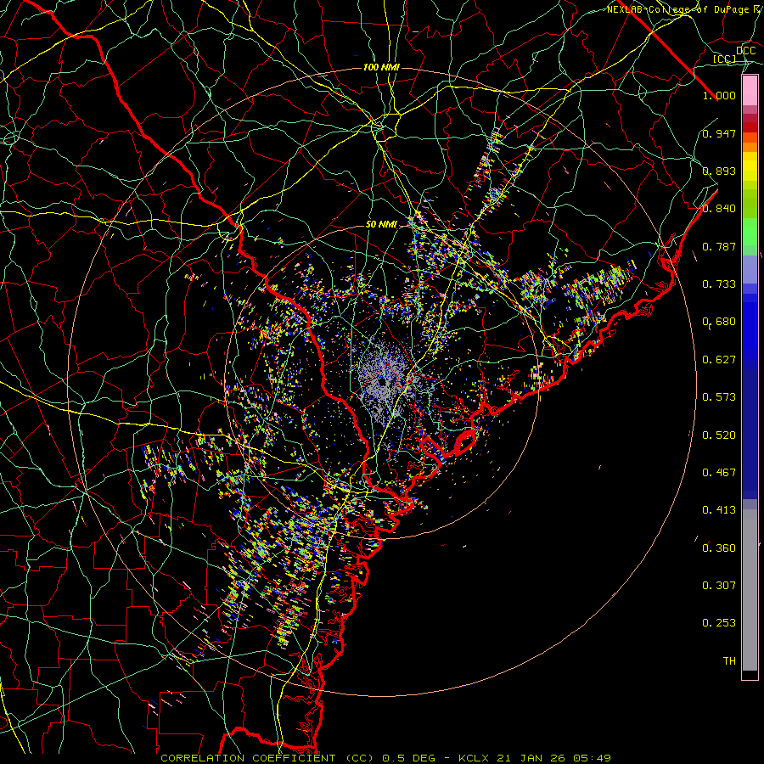Viewport: 764px width, 764px height.
Task: Pick the orange segment of the color bar
Action: pos(750,147)
